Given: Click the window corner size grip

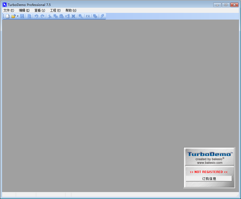Looking at the screenshot, I should point(237,195).
